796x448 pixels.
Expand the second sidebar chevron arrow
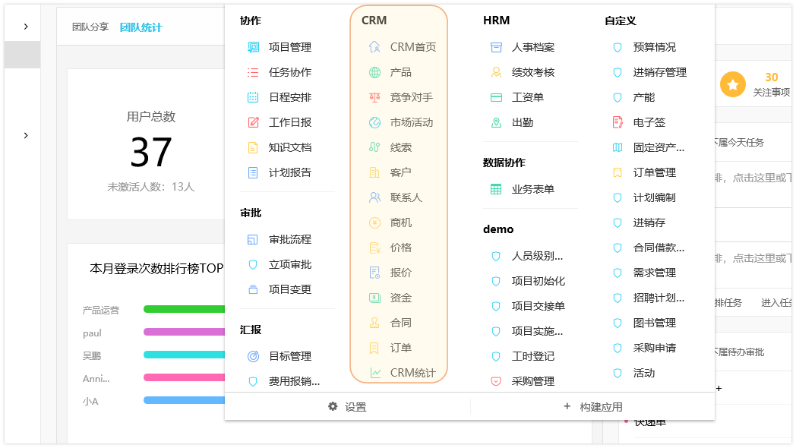click(26, 135)
